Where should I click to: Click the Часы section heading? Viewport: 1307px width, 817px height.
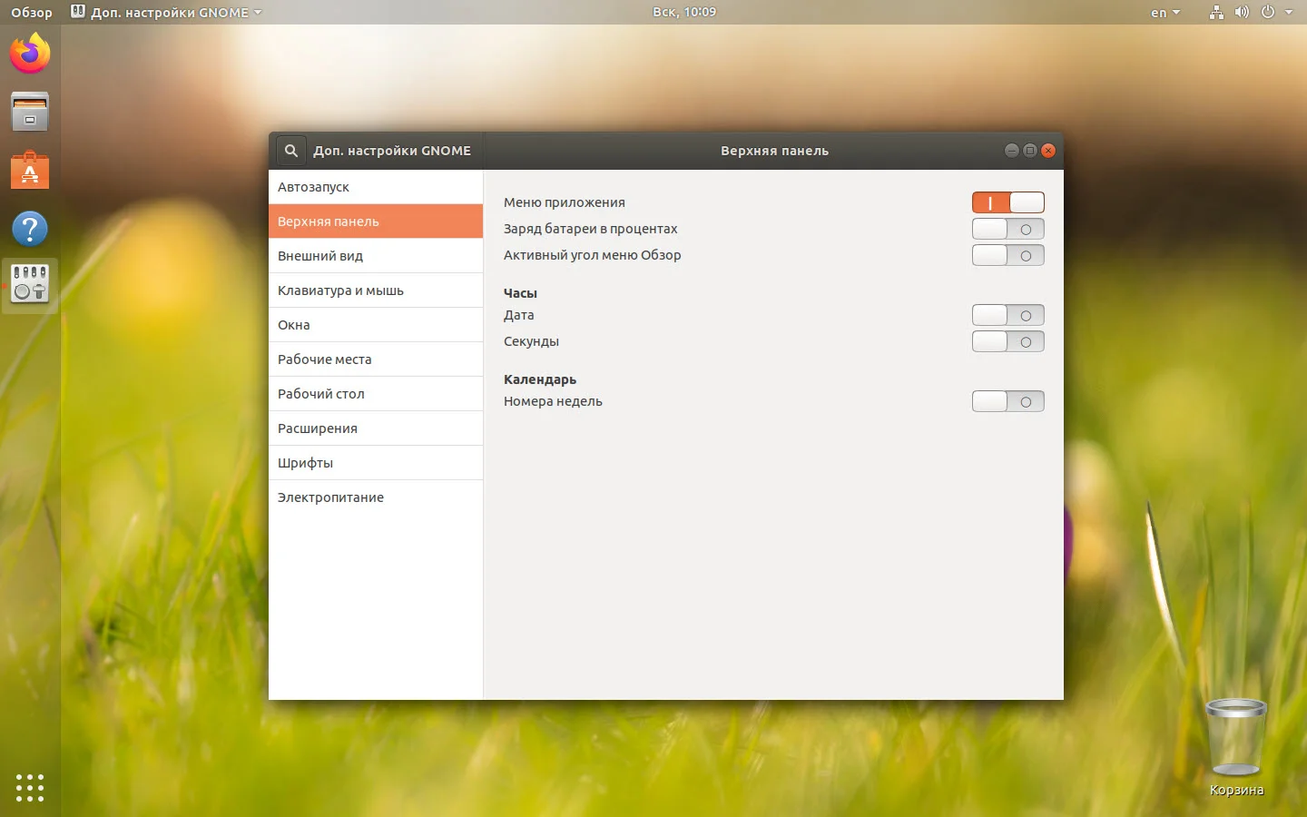520,293
